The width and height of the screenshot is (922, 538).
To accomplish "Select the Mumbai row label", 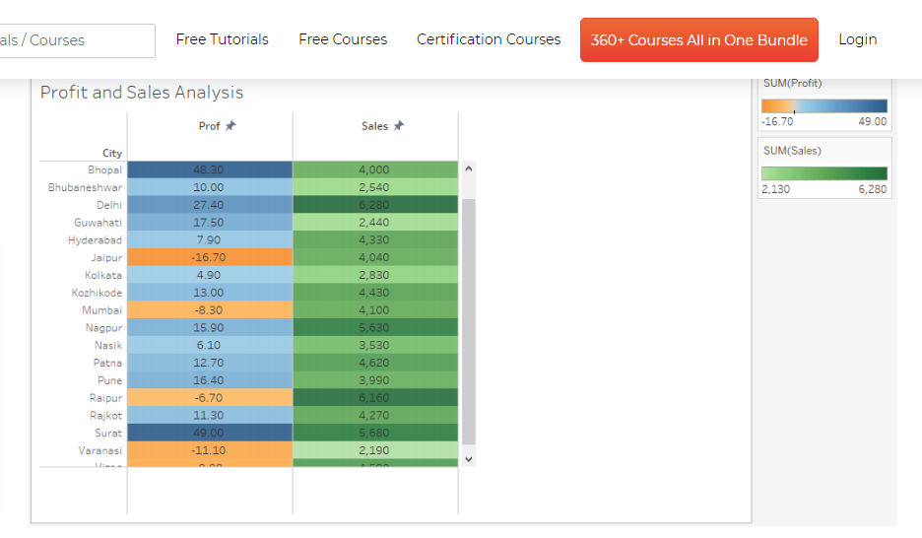I will click(x=102, y=310).
